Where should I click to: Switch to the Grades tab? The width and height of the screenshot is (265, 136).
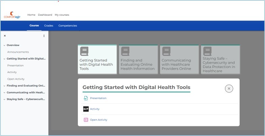[49, 26]
